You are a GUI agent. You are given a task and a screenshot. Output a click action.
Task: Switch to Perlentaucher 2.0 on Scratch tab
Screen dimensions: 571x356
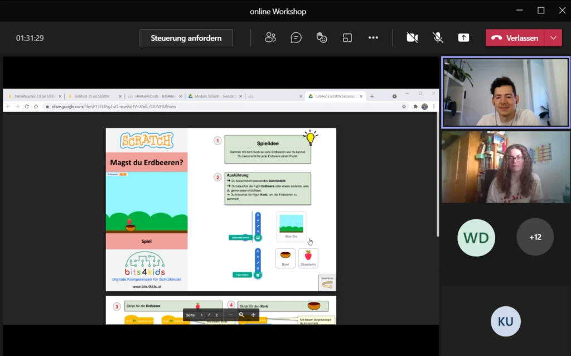[35, 96]
